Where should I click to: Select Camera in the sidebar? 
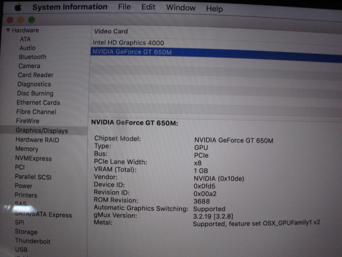click(x=29, y=66)
